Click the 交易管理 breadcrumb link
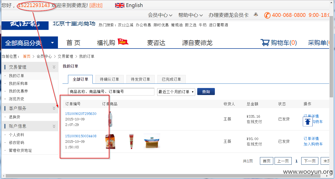 point(65,56)
